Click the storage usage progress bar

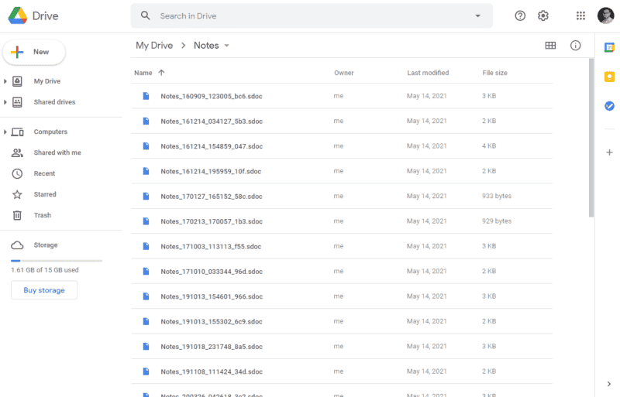[57, 261]
